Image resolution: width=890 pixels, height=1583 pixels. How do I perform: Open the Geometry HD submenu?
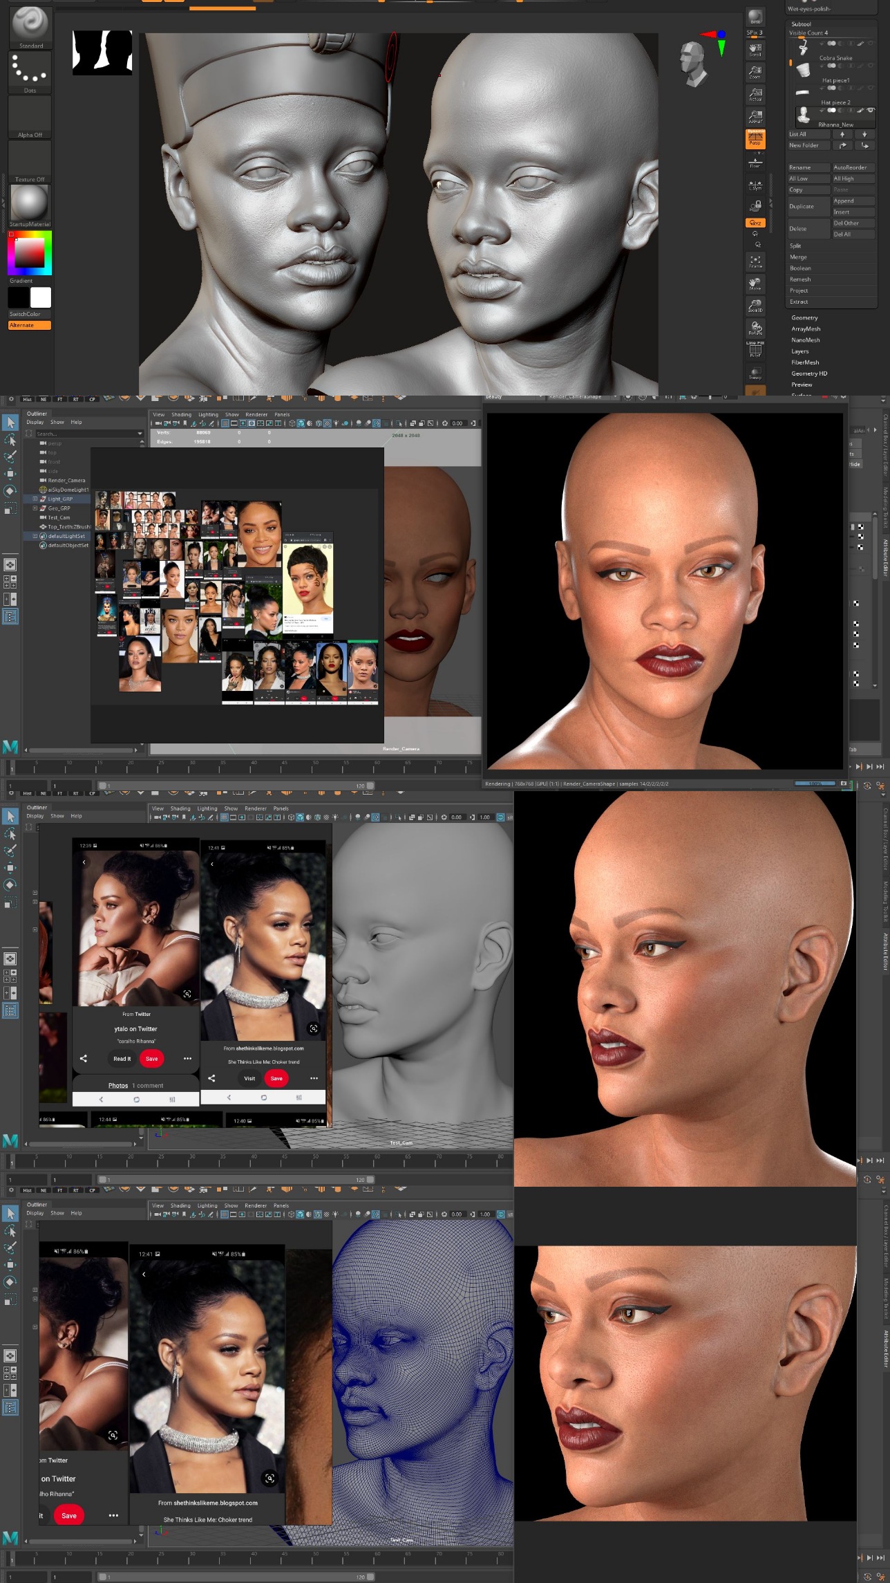click(809, 373)
